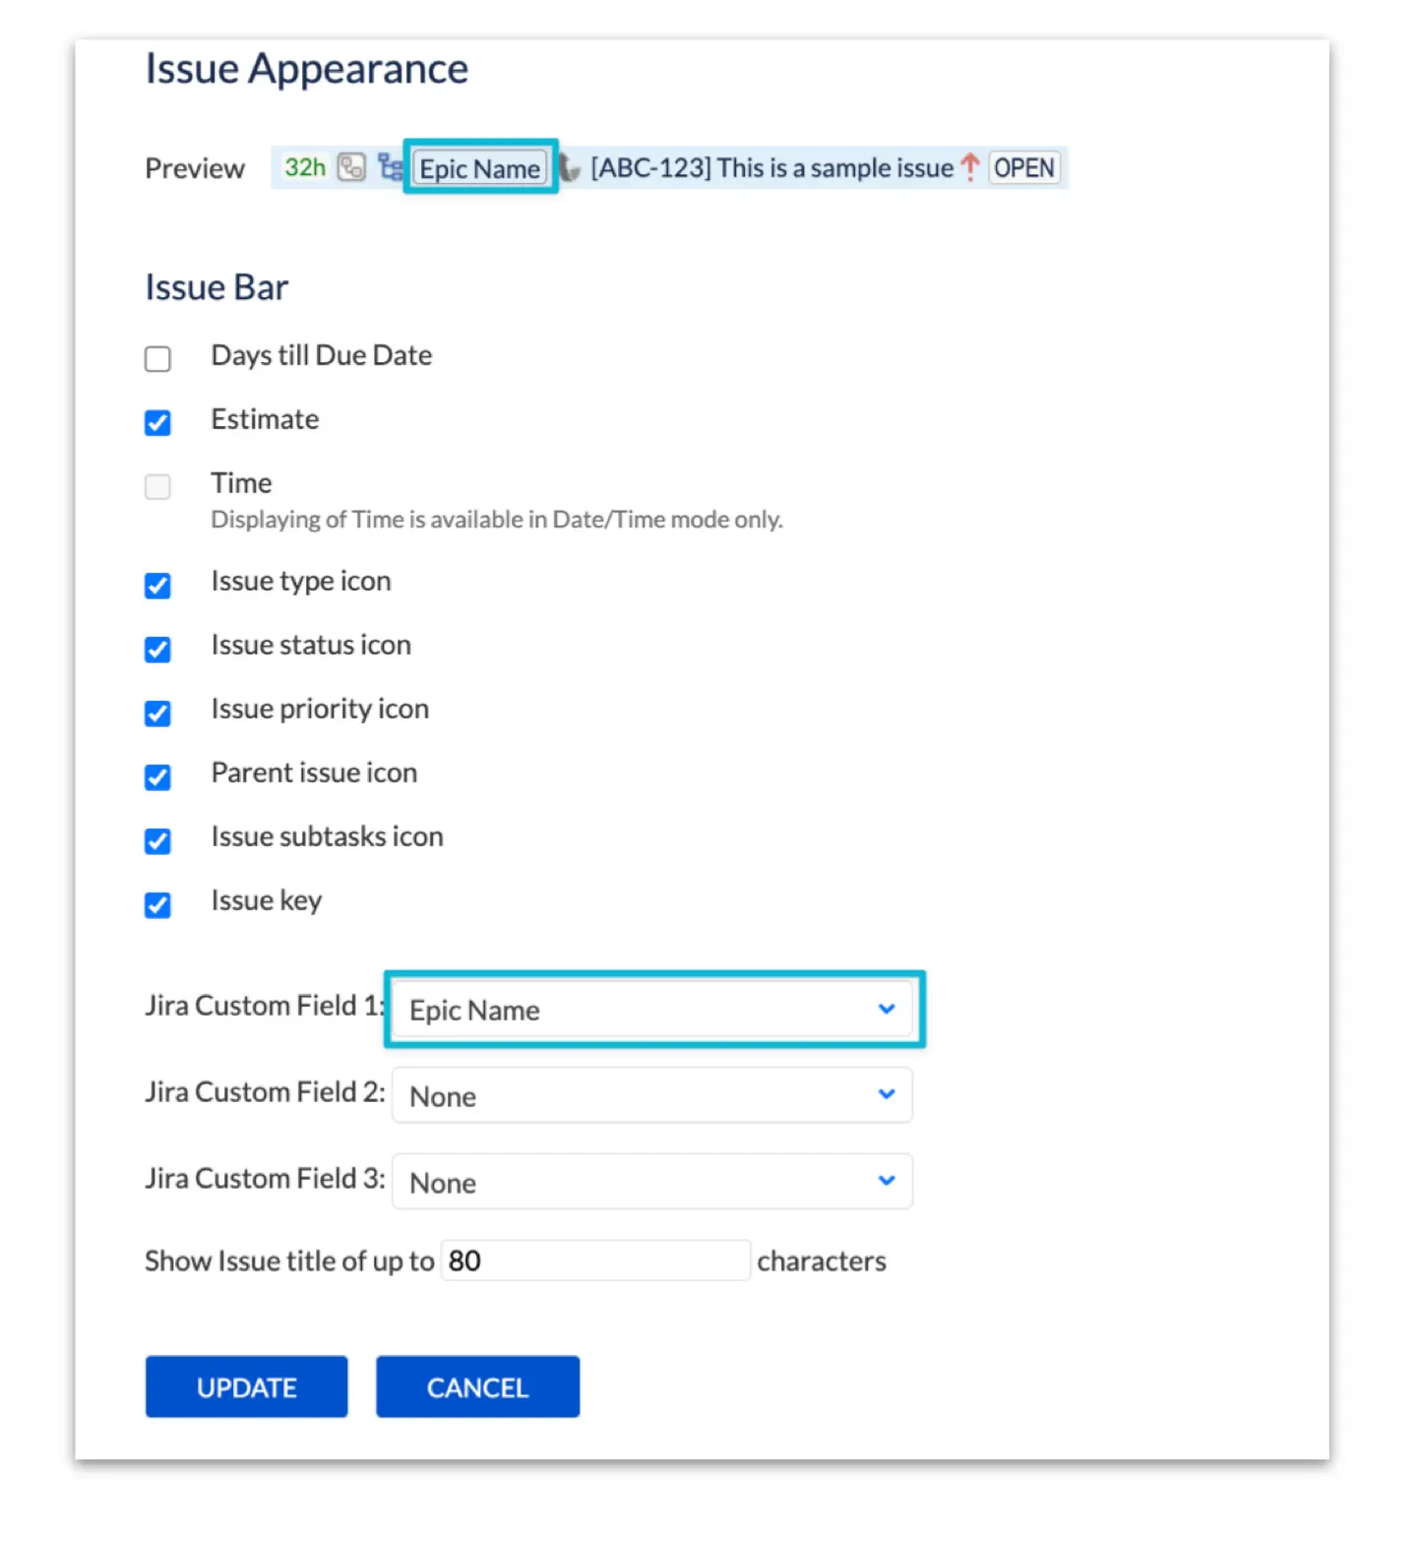1417x1542 pixels.
Task: Turn off the Issue subtasks icon checkbox
Action: point(157,841)
